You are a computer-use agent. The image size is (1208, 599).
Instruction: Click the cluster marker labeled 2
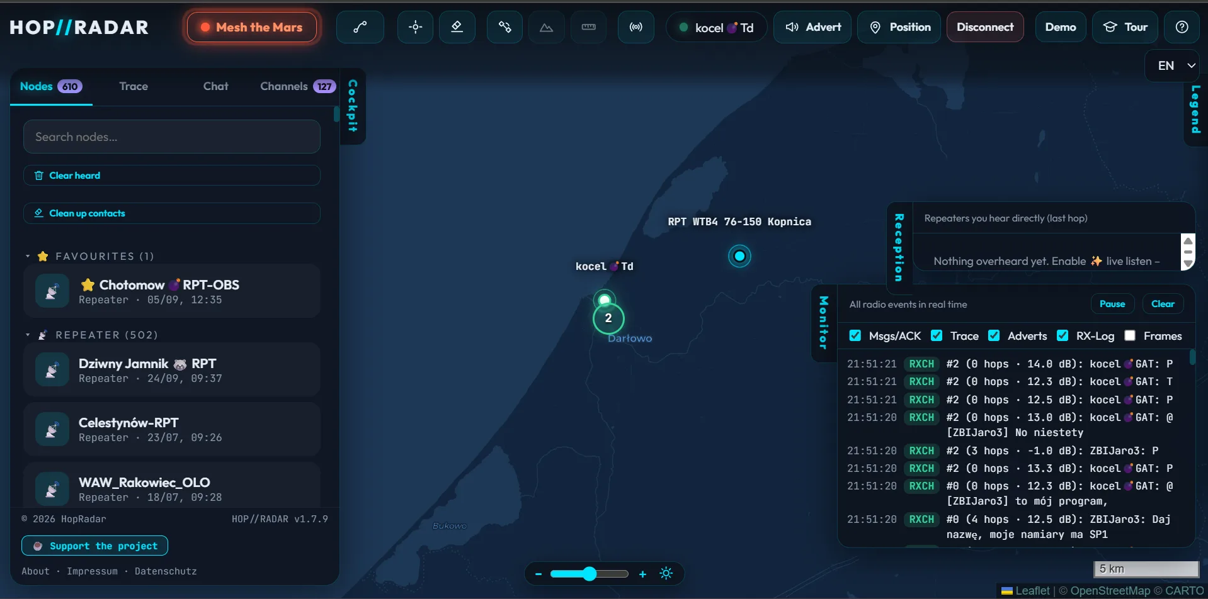pos(608,318)
